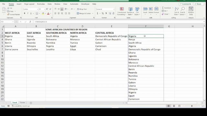Confirm formula entry checkmark icon
The width and height of the screenshot is (207, 116).
[26, 22]
